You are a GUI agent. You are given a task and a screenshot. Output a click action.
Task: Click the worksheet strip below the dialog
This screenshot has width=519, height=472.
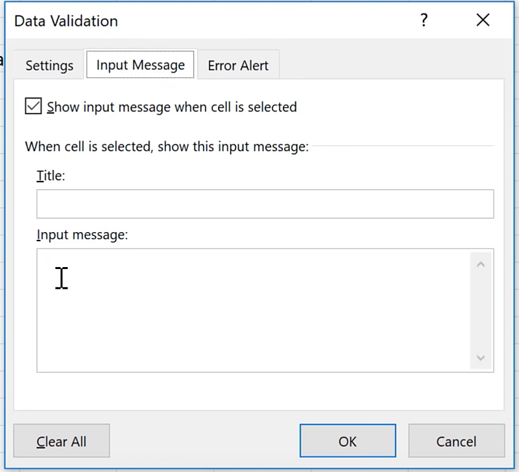pos(259,467)
